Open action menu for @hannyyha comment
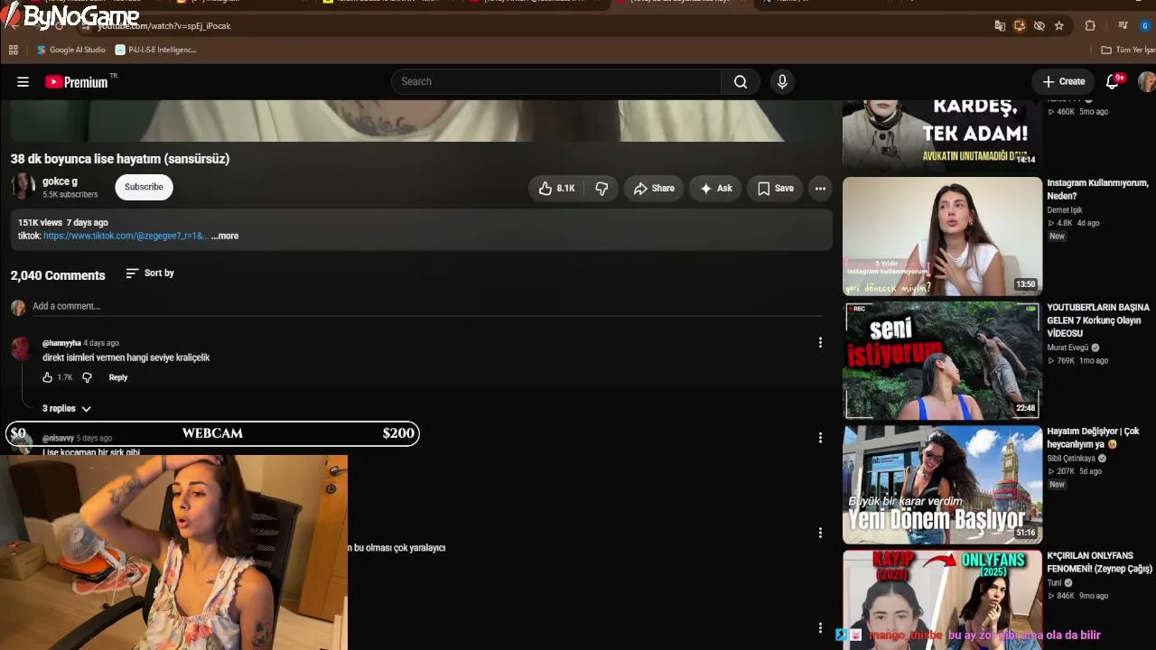The width and height of the screenshot is (1156, 650). point(820,343)
